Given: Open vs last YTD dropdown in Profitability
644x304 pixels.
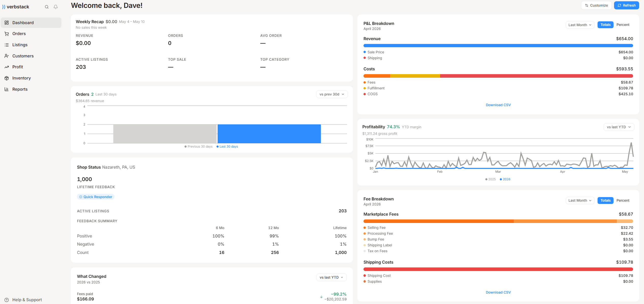Looking at the screenshot, I should point(619,127).
